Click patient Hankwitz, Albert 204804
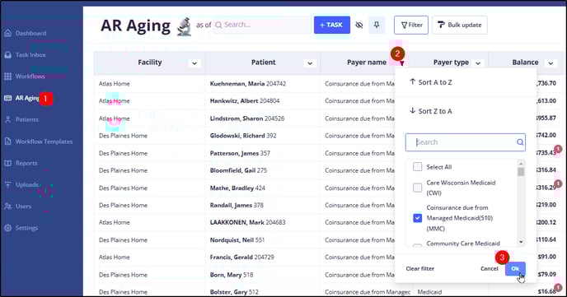This screenshot has height=297, width=567. point(245,101)
